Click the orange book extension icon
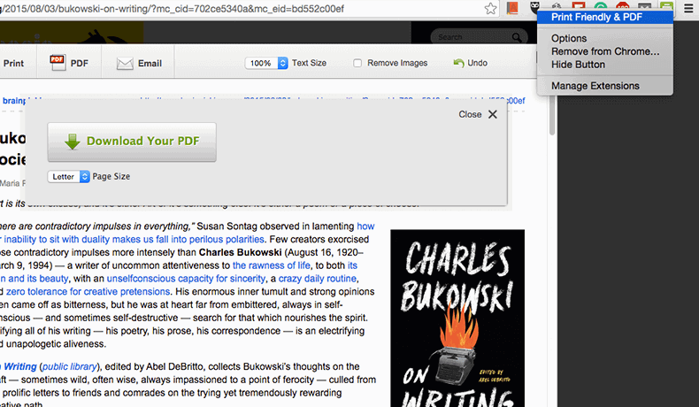This screenshot has height=407, width=699. pyautogui.click(x=512, y=8)
